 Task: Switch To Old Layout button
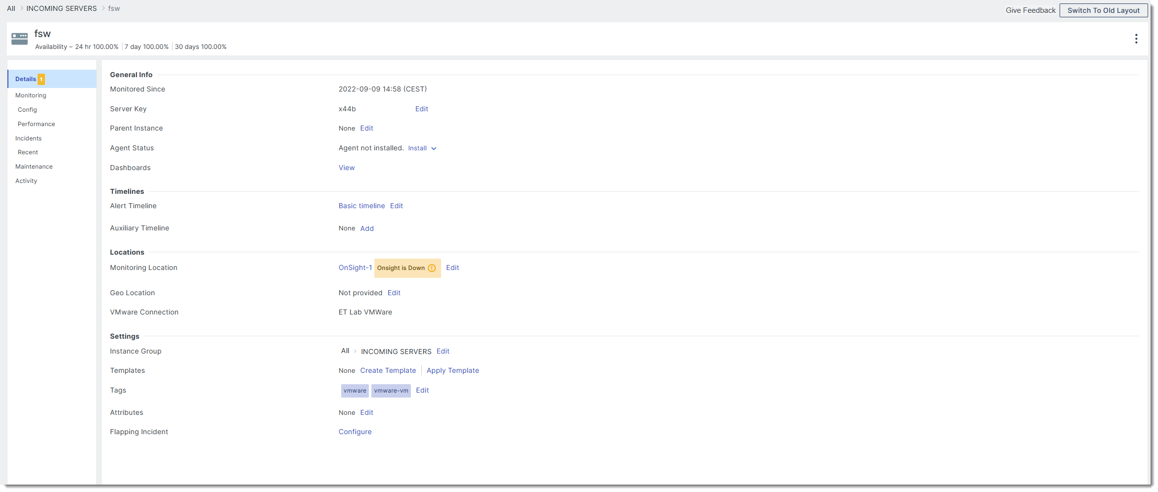point(1103,10)
